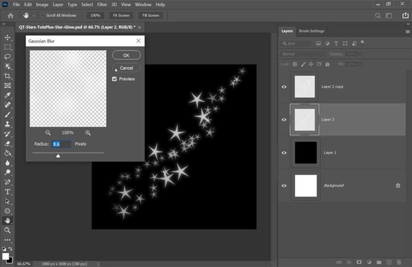Select the Brush tool
Screen dimensions: 412x267
tap(8, 115)
